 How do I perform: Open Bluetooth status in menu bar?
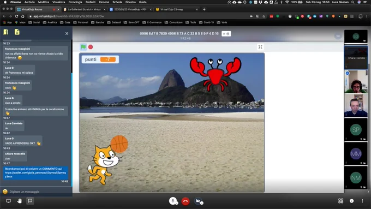pos(282,2)
